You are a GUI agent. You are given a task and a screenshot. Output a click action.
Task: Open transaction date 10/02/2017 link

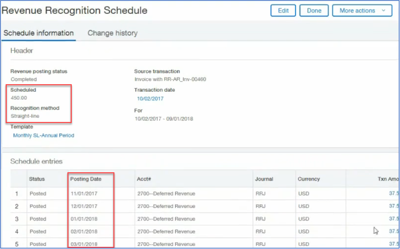click(150, 99)
